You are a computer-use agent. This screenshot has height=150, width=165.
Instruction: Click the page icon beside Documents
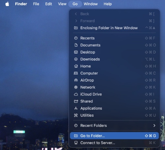(76, 45)
